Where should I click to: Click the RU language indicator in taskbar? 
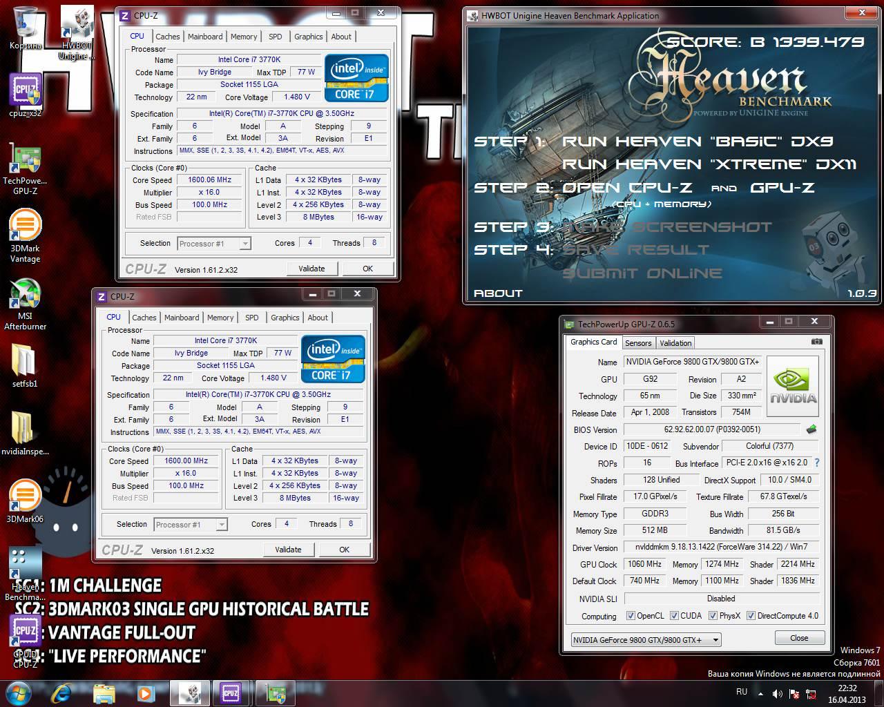[742, 692]
